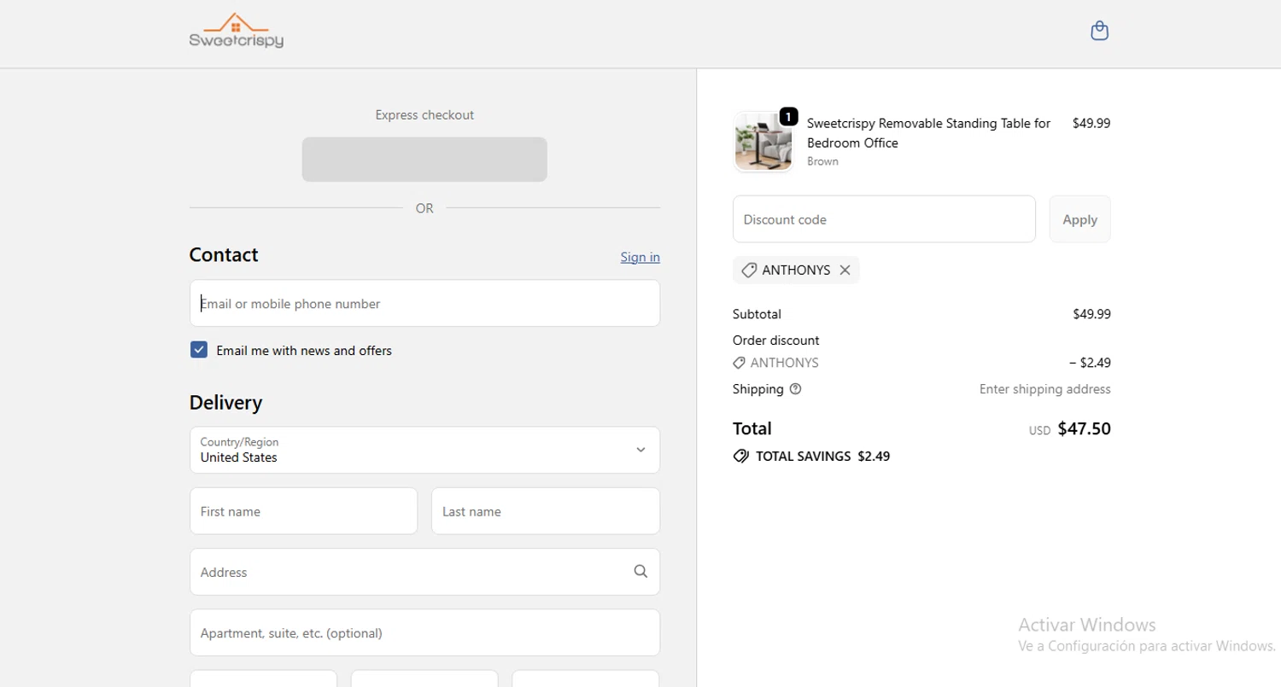Click tag icon beside Order discount ANTHONYS
The width and height of the screenshot is (1281, 687).
(x=740, y=363)
